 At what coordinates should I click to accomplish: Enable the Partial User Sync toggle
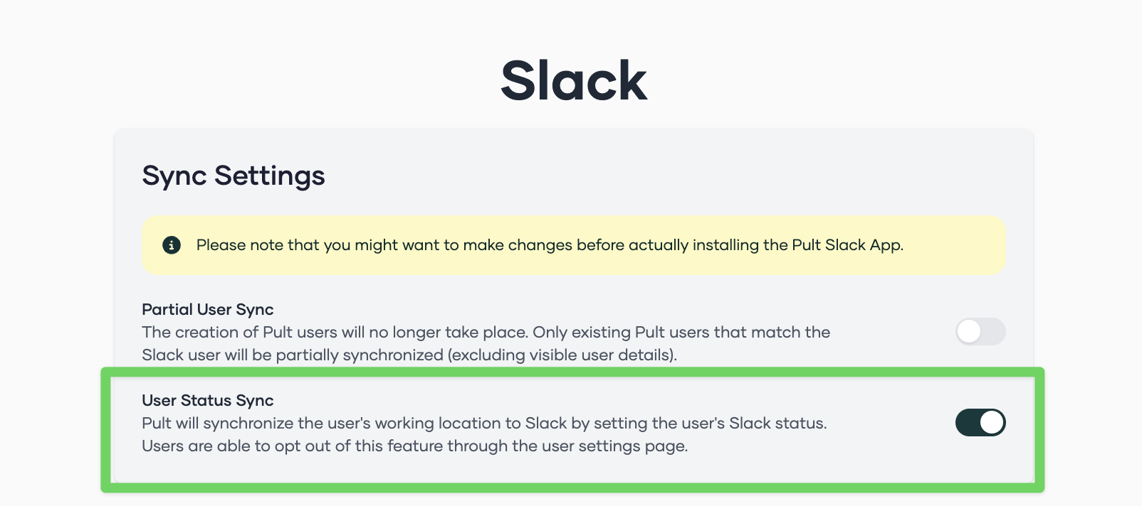[x=980, y=331]
